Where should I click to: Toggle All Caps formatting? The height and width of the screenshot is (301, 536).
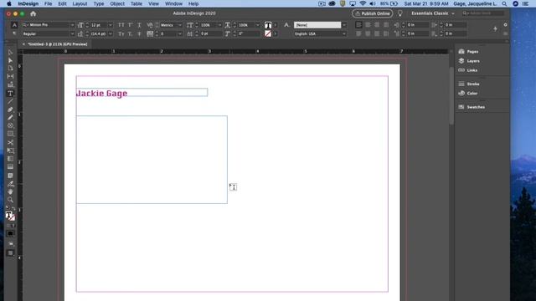[x=121, y=25]
